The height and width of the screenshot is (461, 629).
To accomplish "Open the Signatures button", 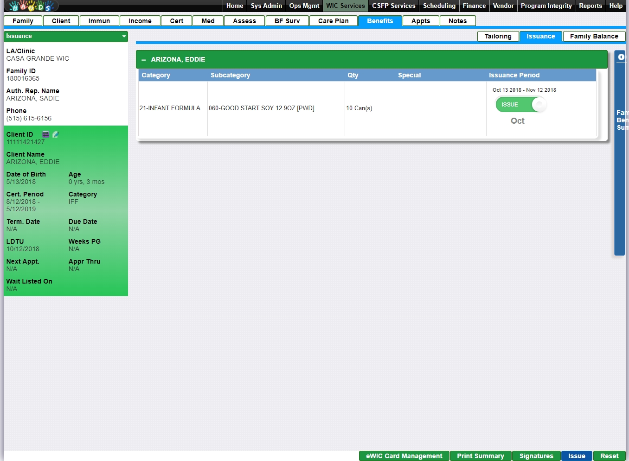I will 536,456.
